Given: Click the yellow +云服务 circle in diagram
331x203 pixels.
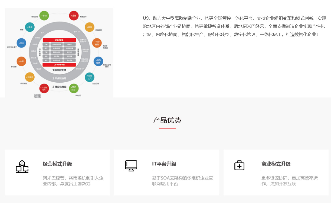Looking at the screenshot, I should [30, 77].
